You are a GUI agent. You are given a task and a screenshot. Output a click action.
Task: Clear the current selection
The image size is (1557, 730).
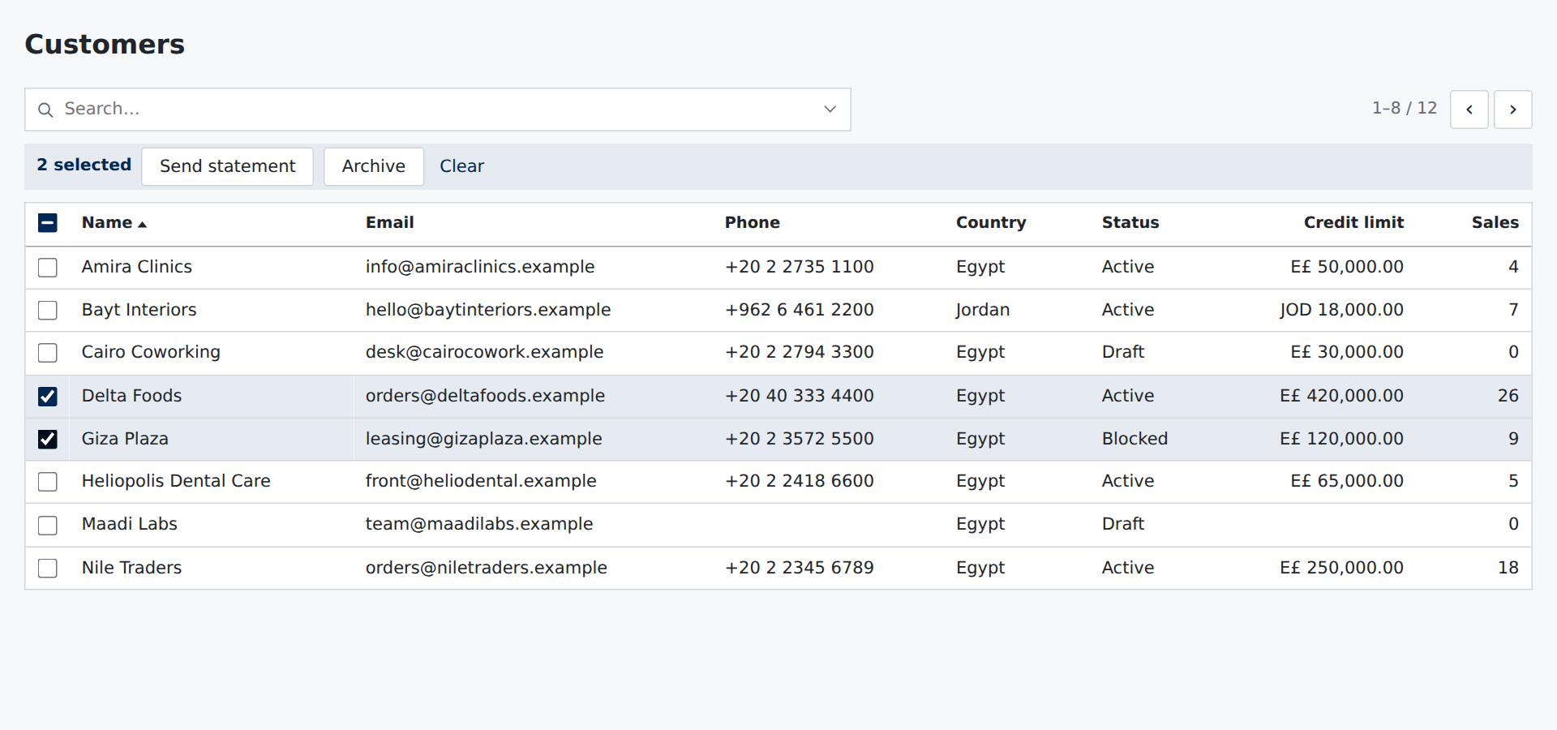(x=461, y=166)
